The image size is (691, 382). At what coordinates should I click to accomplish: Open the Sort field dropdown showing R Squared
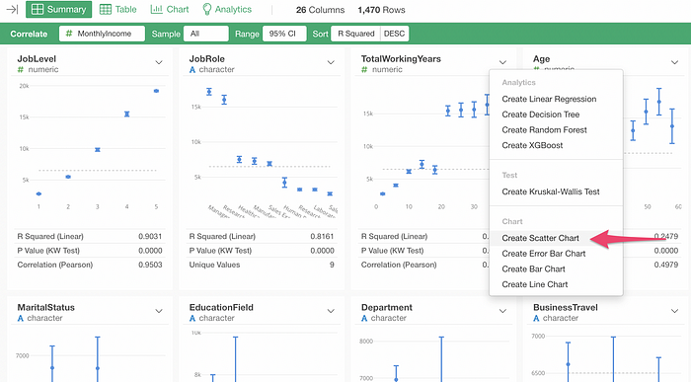click(x=355, y=34)
